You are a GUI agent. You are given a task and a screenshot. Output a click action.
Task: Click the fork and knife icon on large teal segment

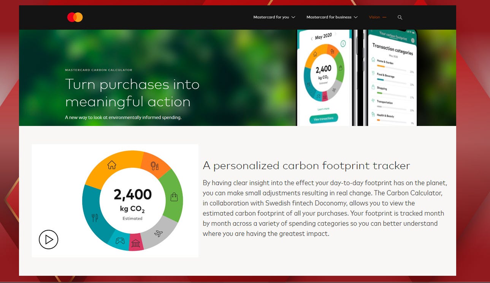point(95,218)
